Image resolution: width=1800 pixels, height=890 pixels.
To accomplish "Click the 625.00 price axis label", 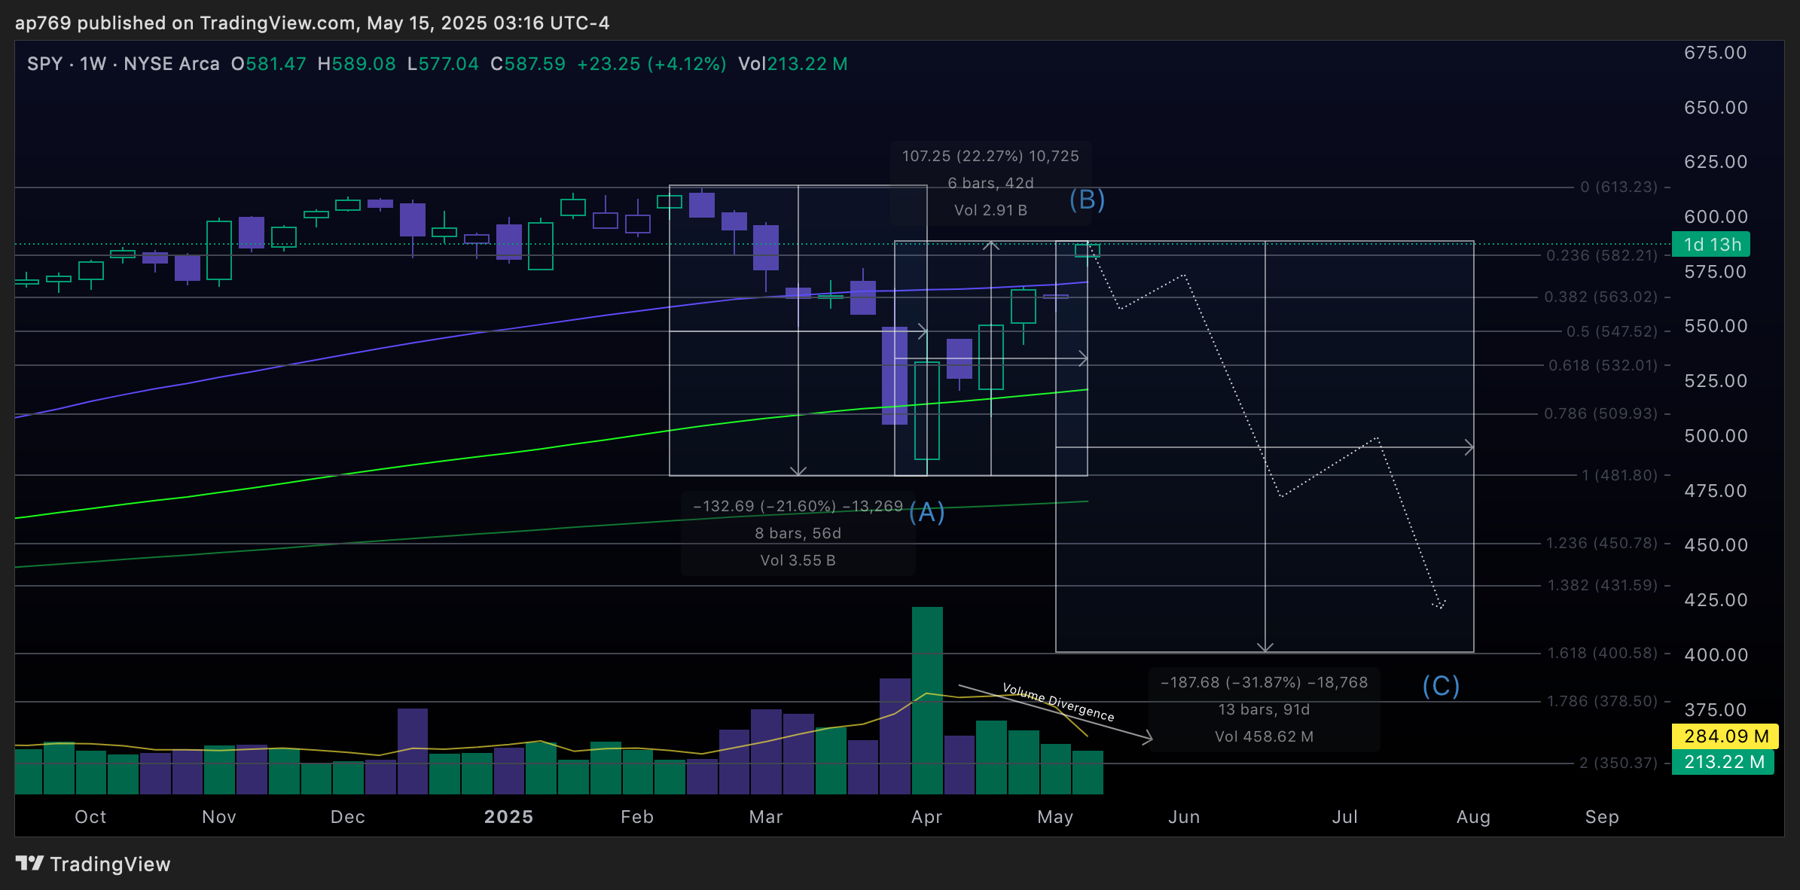I will click(1716, 162).
